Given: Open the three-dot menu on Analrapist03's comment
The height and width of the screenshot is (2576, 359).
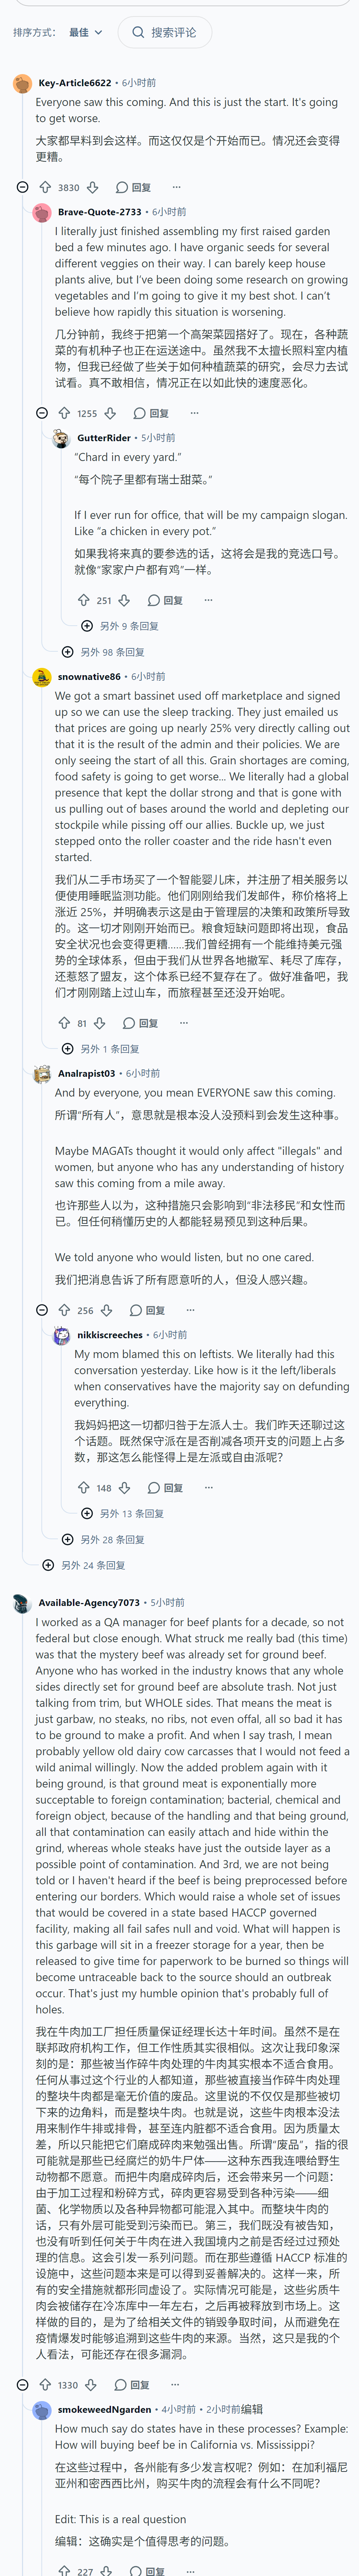Looking at the screenshot, I should coord(190,1310).
